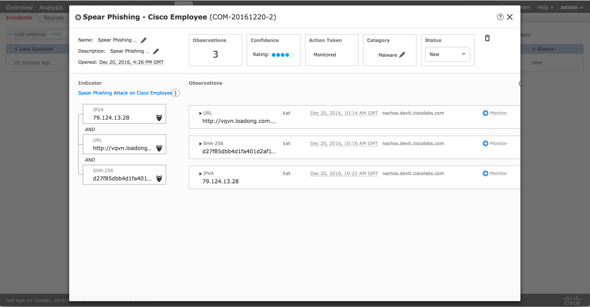Click the shield icon on IPV4 79.124.13.28
The height and width of the screenshot is (307, 590).
click(159, 118)
